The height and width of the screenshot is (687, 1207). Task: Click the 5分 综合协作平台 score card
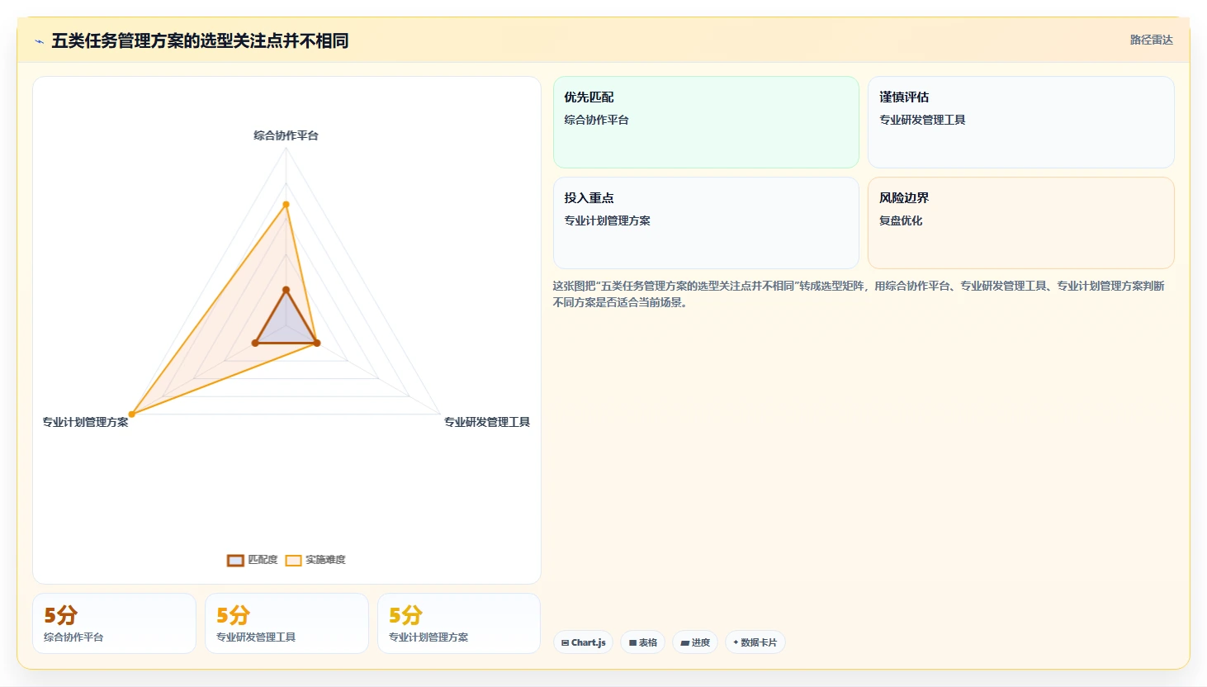(x=114, y=623)
